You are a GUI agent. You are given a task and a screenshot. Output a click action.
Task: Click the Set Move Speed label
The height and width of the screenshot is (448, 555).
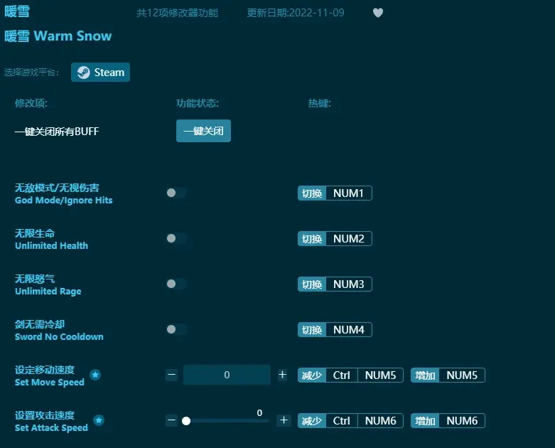click(x=50, y=382)
